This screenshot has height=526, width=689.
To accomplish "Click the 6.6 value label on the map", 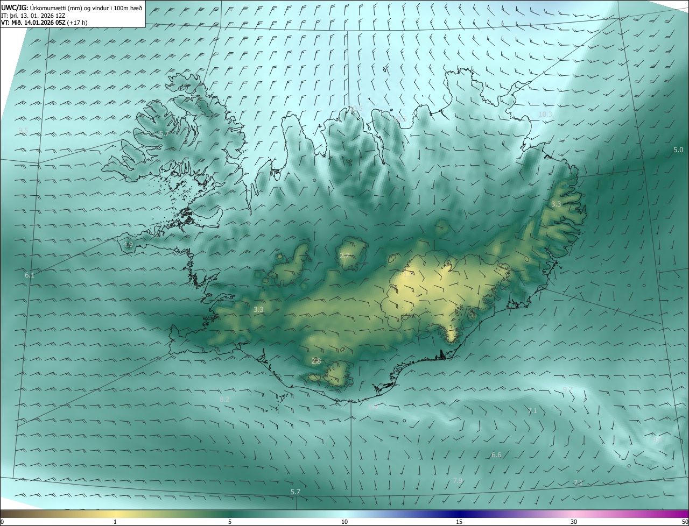I will pyautogui.click(x=496, y=454).
